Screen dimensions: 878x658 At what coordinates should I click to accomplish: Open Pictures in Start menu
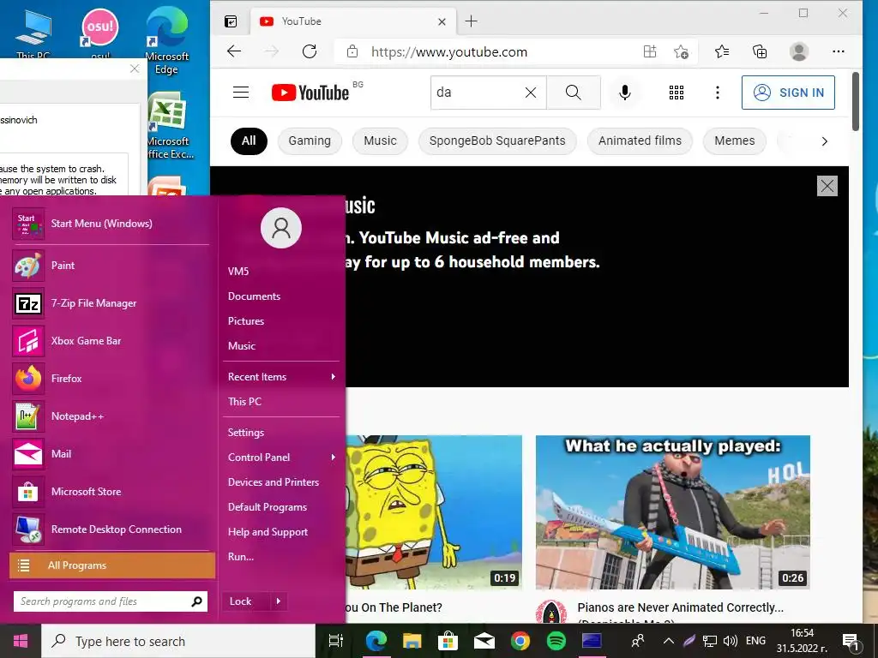coord(246,320)
